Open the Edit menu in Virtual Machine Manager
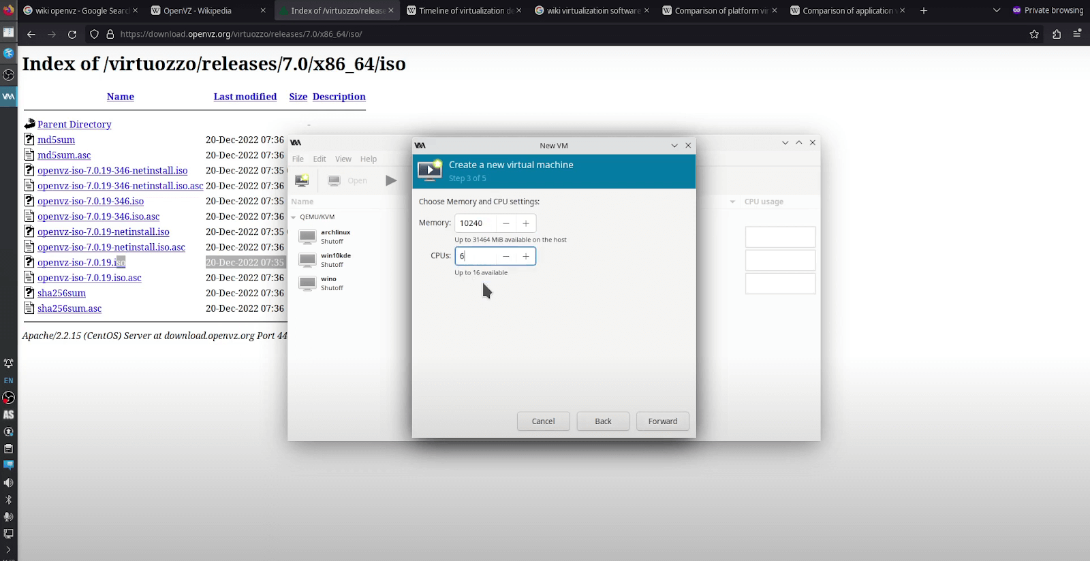This screenshot has height=561, width=1090. pyautogui.click(x=320, y=159)
